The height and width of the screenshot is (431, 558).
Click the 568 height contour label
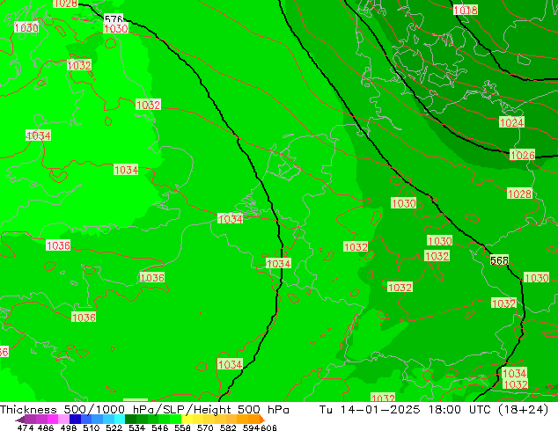point(499,260)
